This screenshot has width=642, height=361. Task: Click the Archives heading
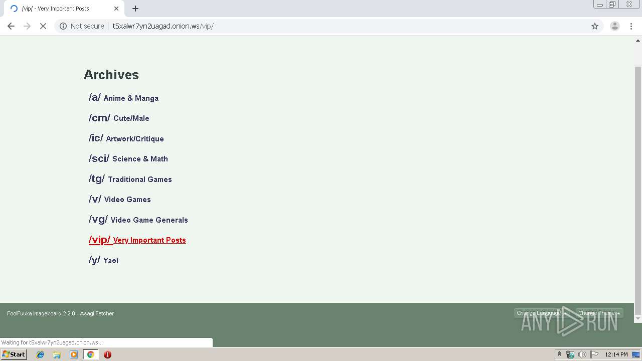(x=111, y=75)
